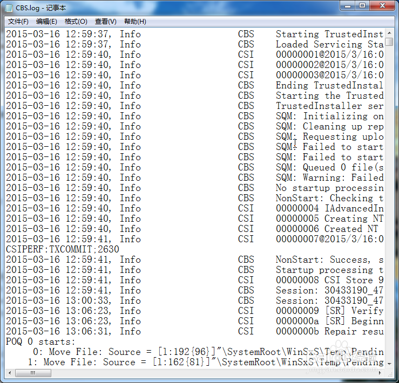The height and width of the screenshot is (383, 399).
Task: Click the horizontal scrollbar thumb
Action: [x=33, y=373]
